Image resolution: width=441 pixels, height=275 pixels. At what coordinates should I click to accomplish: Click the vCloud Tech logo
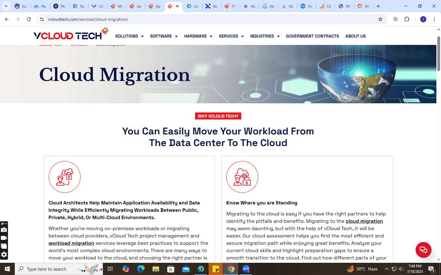click(71, 34)
